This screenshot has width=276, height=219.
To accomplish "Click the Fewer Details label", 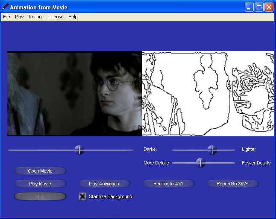I will tap(256, 163).
